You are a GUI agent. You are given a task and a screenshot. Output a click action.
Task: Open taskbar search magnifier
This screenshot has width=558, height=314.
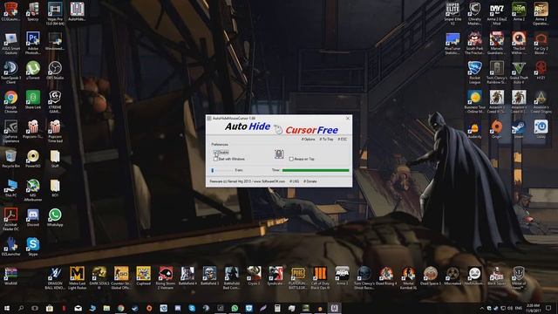[21, 308]
